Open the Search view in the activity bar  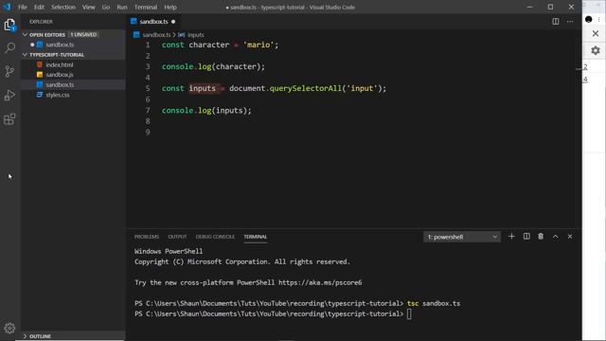pos(9,48)
